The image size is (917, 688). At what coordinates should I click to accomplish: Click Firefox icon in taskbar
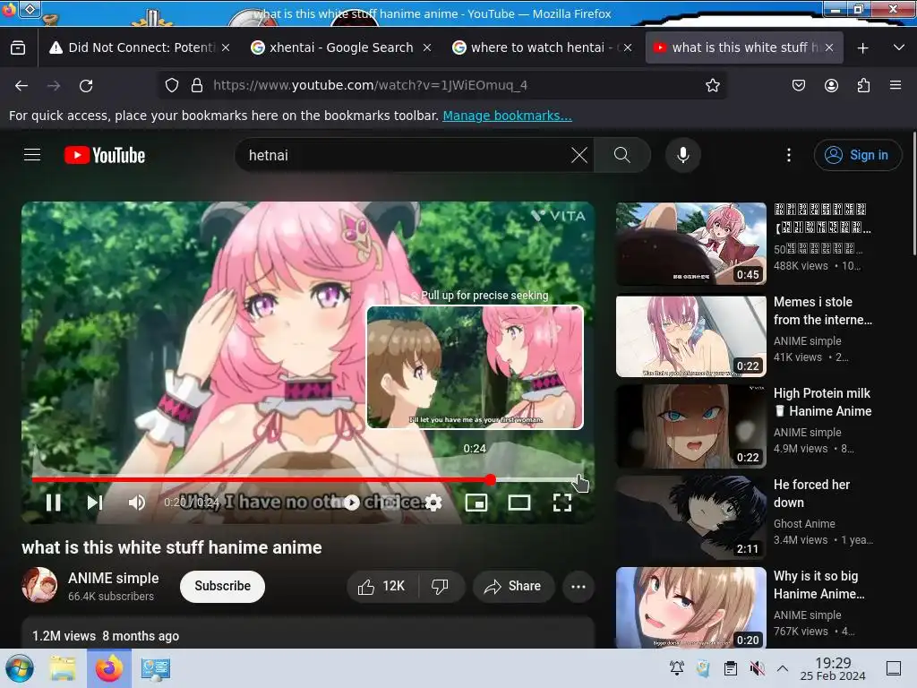coord(108,668)
